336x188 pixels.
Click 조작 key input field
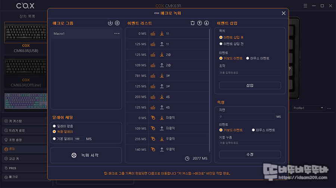[x=250, y=73]
